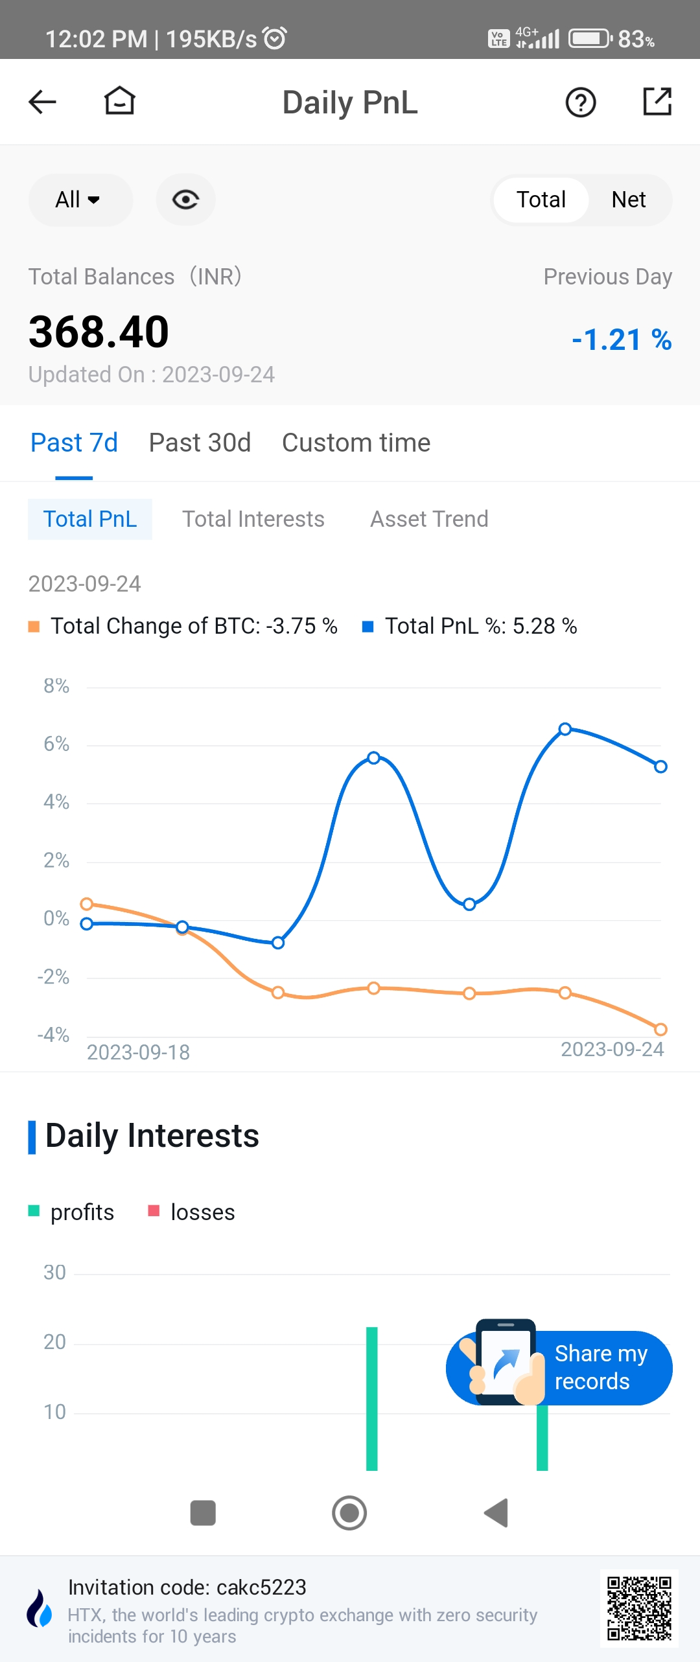
Task: Hide balances with the eye icon
Action: click(x=185, y=200)
